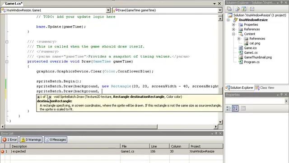Show next overload in IntelliSense tooltip
289x163 pixels.
pos(50,97)
